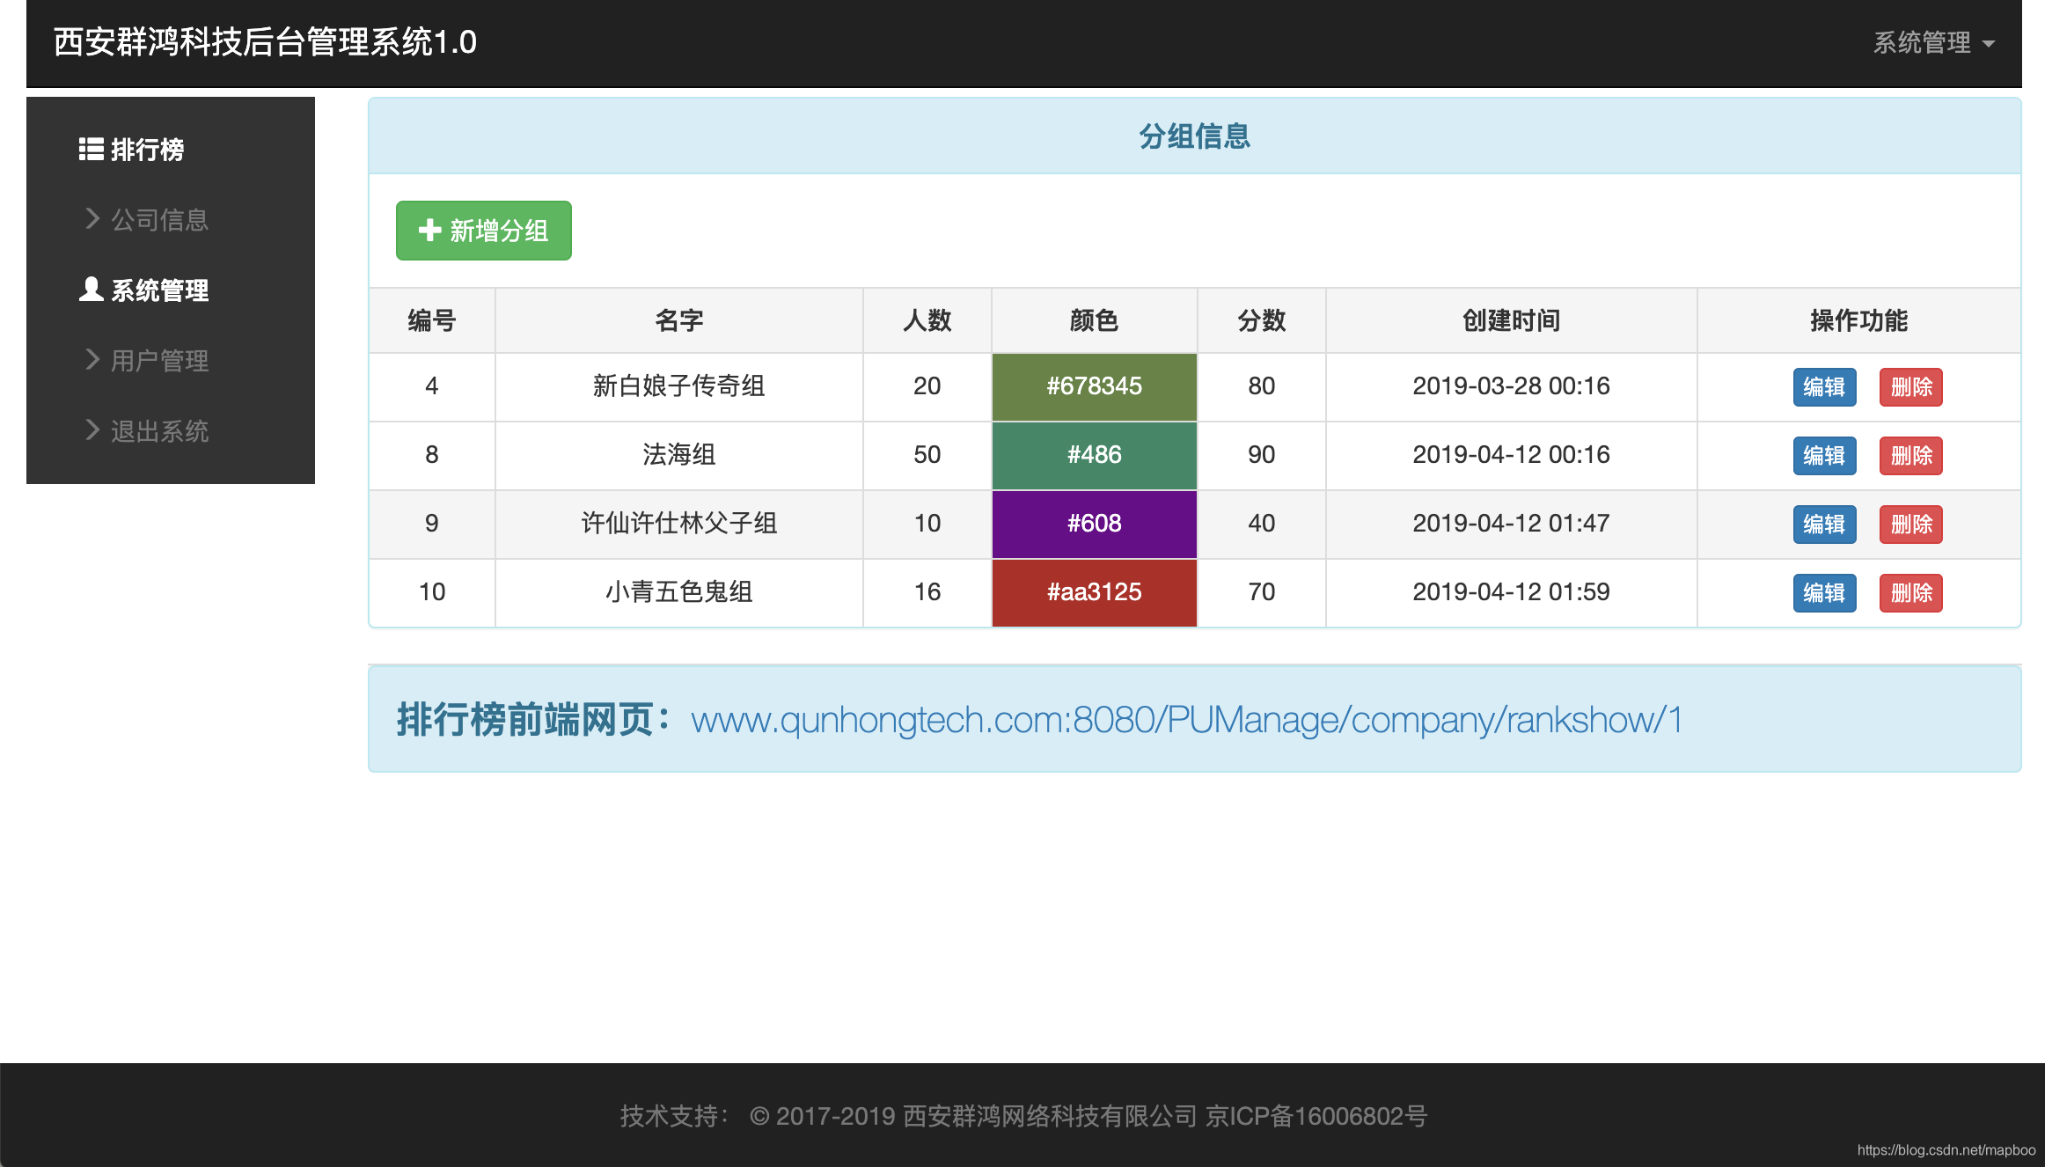Click the chevron icon beside 公司信息
The image size is (2045, 1167).
point(92,219)
